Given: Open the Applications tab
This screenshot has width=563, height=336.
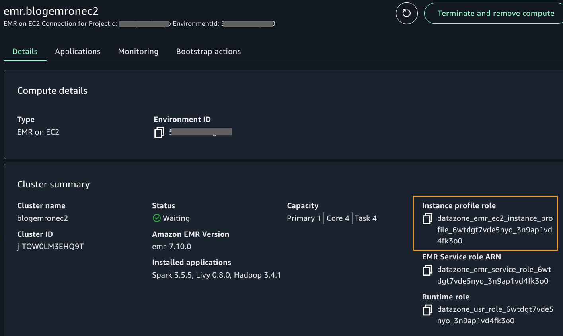Looking at the screenshot, I should tap(78, 52).
